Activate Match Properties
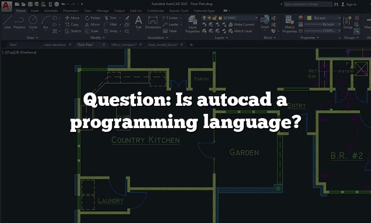 (289, 24)
